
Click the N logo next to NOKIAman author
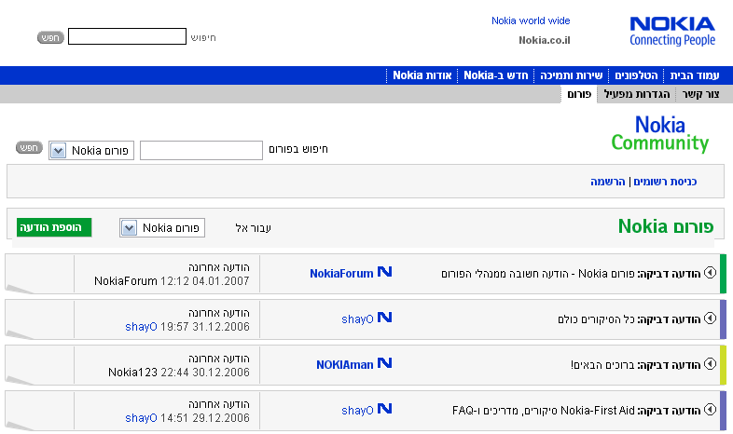384,363
